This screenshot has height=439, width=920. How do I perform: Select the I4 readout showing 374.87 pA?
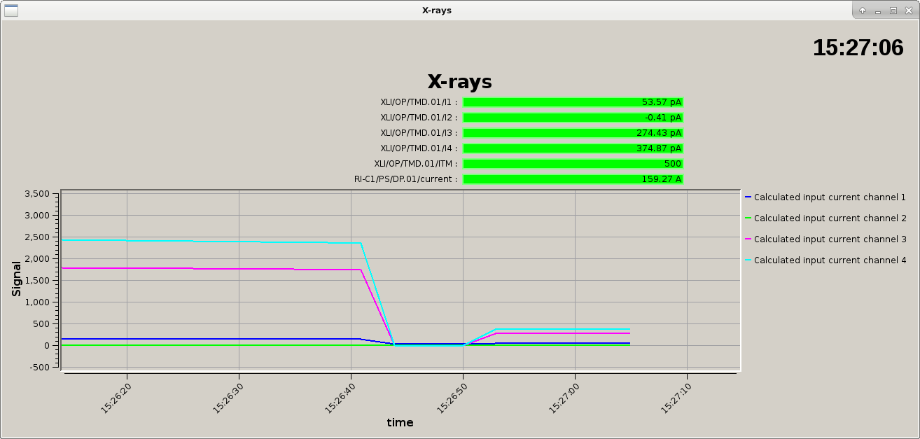573,148
